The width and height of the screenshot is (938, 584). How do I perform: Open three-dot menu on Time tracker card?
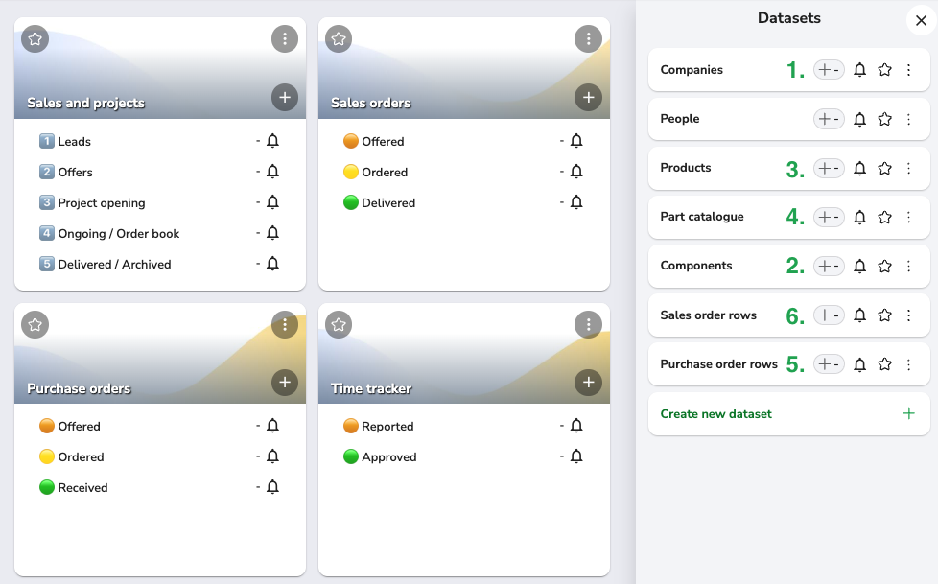(588, 324)
